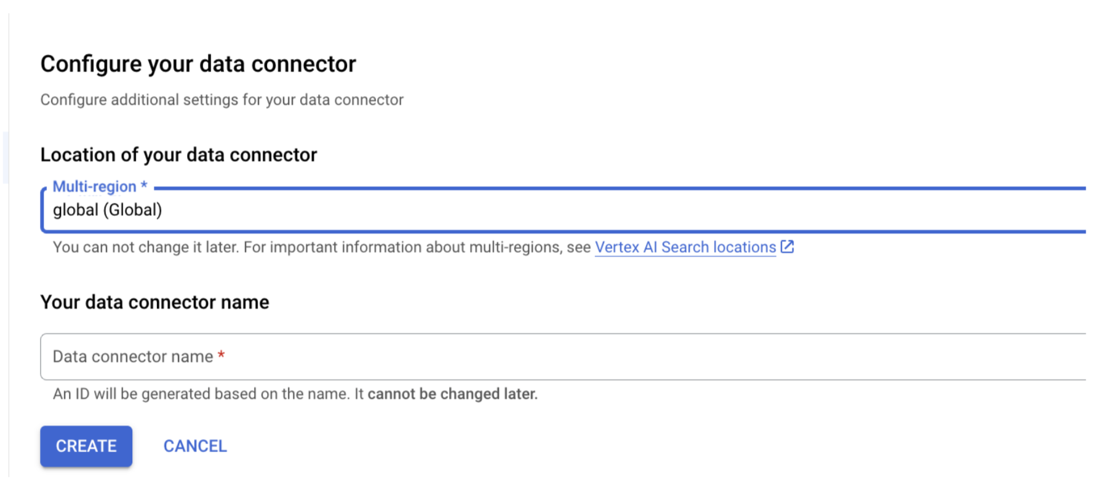Click the bold 'cannot be changed later' text

click(x=452, y=394)
